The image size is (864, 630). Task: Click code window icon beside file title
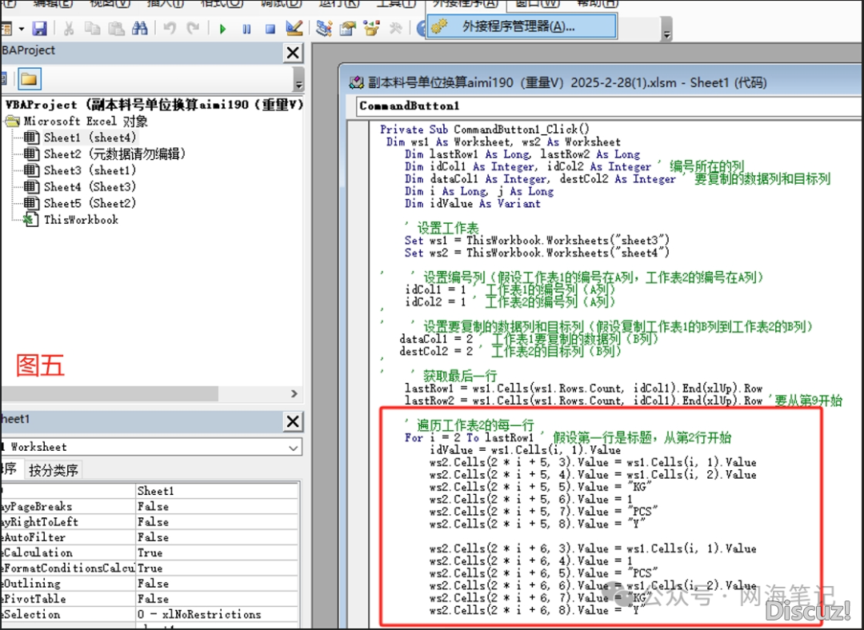(x=357, y=82)
